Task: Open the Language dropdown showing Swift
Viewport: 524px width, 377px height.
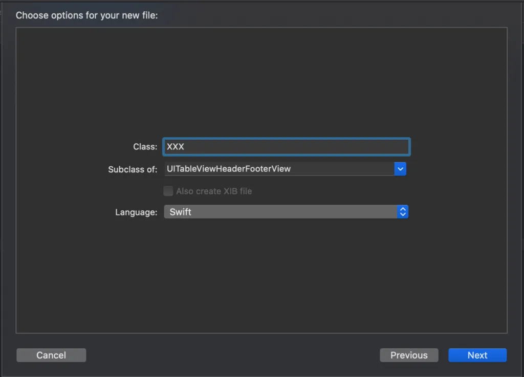Action: [280, 212]
